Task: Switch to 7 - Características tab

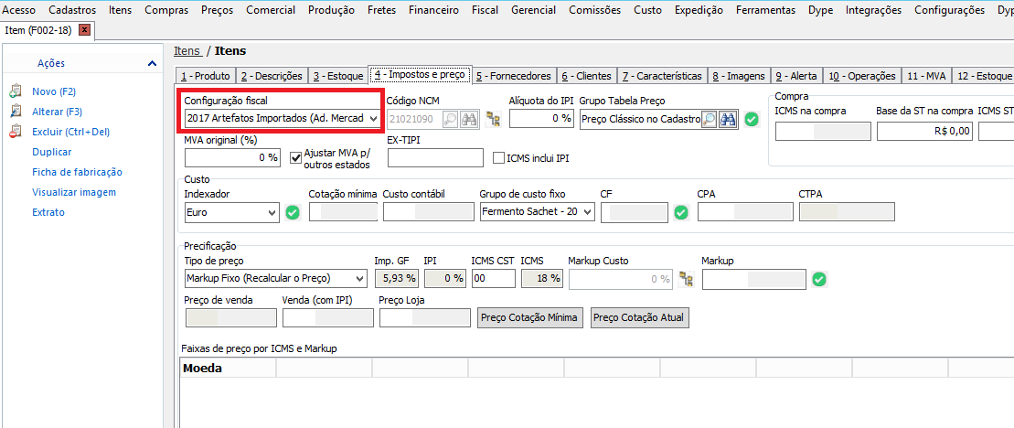Action: point(662,76)
